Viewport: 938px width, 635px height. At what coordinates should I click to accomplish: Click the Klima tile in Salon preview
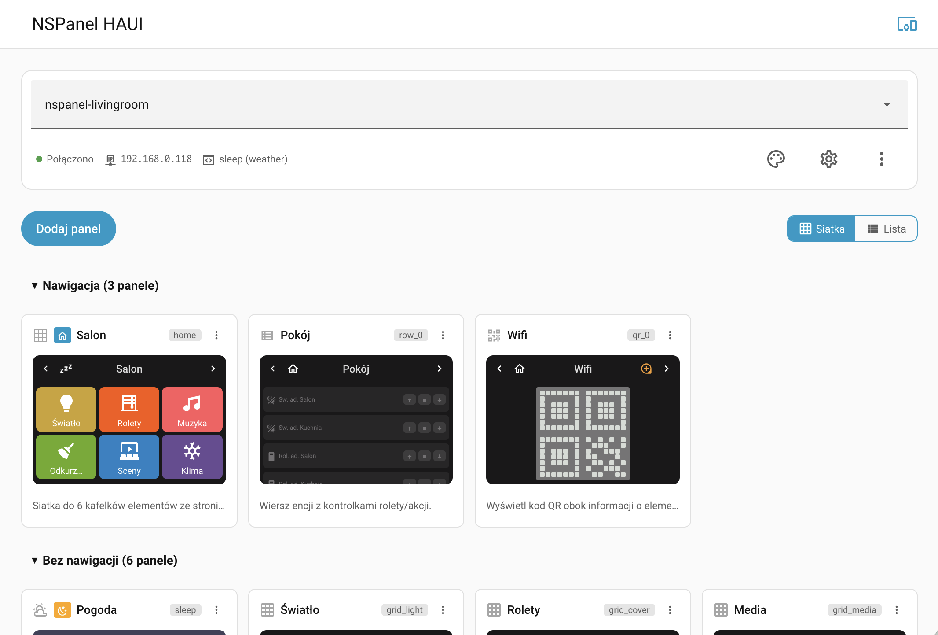point(192,457)
